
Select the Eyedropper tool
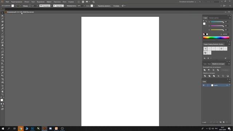click(3, 73)
